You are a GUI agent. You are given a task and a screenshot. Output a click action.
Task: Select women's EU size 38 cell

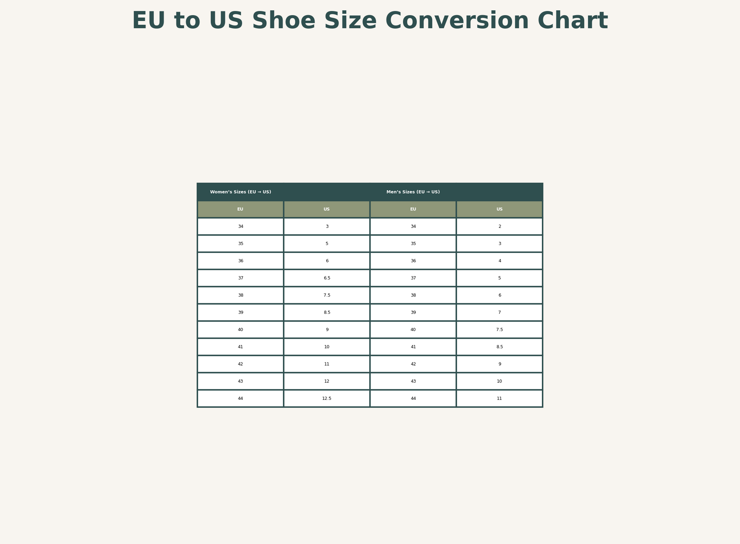[240, 295]
